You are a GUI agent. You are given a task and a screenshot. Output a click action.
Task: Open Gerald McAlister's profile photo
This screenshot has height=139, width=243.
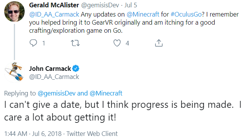[14, 12]
